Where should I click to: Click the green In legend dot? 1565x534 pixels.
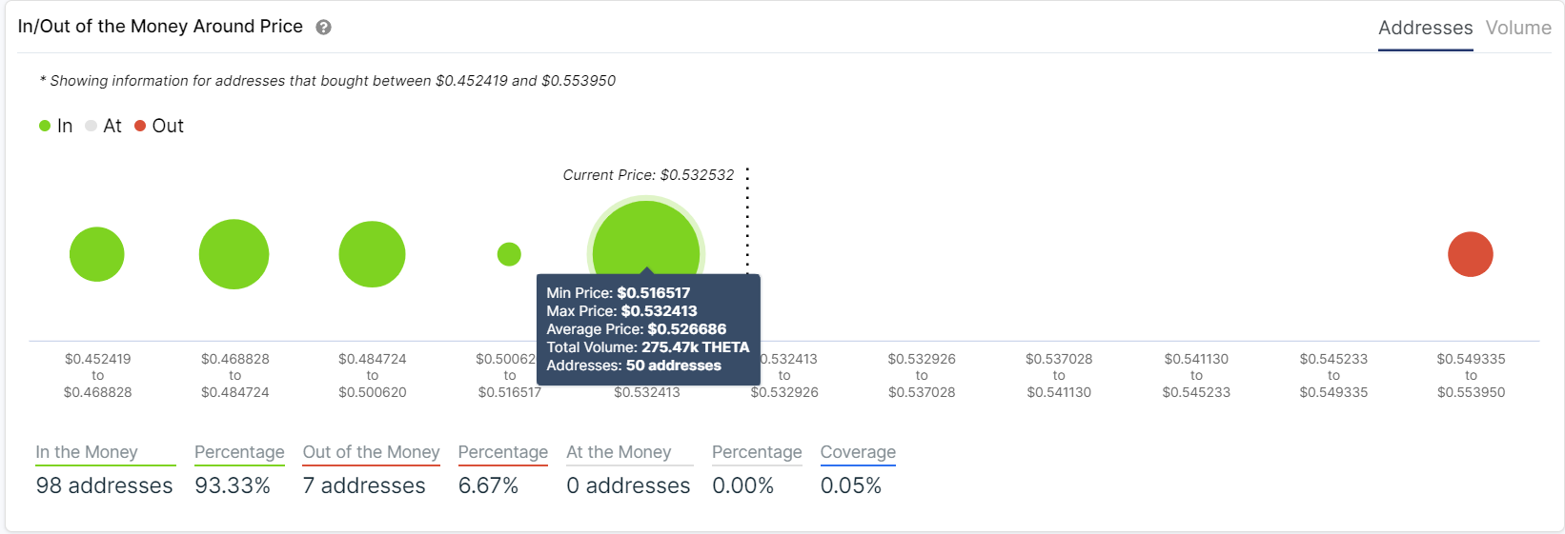click(45, 126)
